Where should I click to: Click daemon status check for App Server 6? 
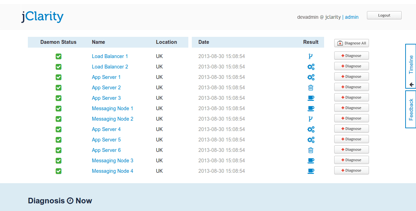click(x=58, y=150)
